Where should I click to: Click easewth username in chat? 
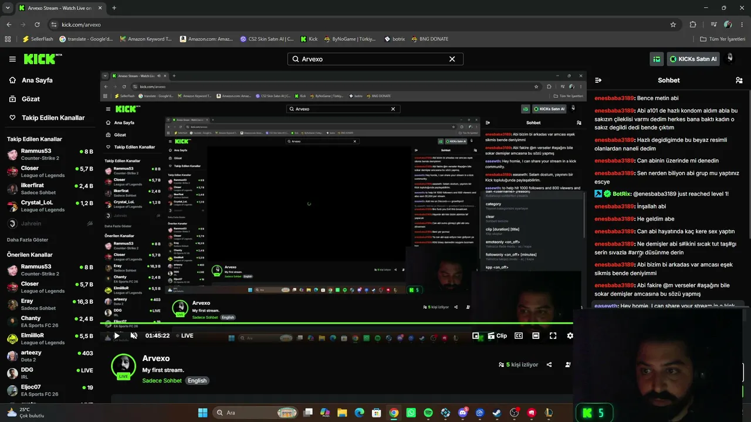606,306
